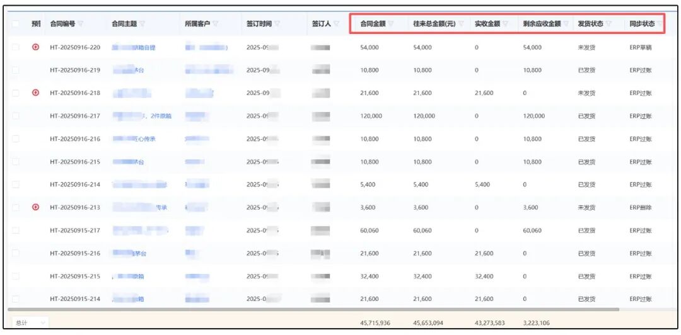
Task: Open the filter icon beside 剩余应收金额 header
Action: 566,24
